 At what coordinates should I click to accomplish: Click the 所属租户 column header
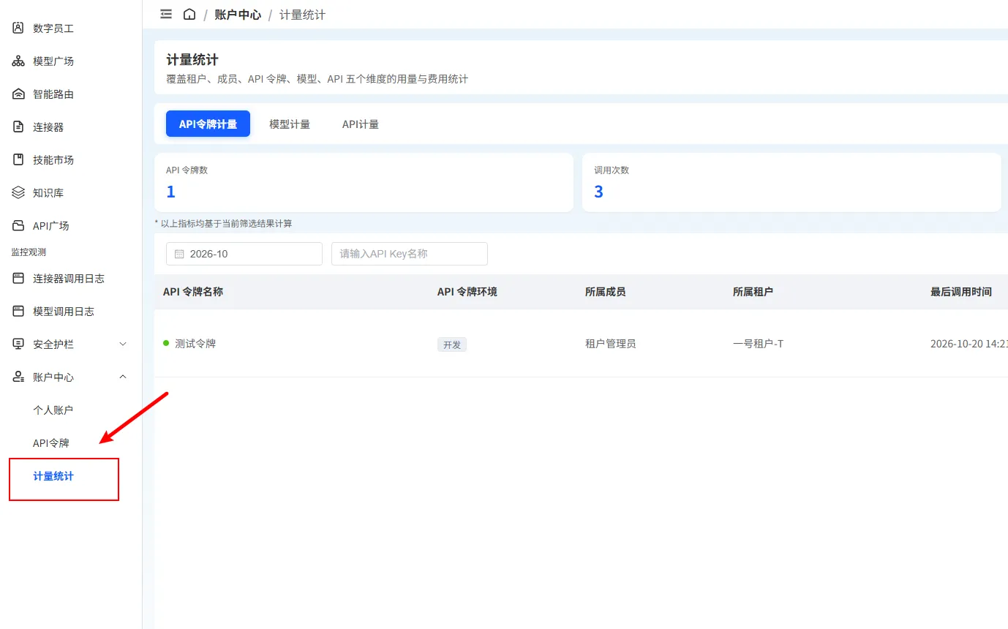tap(753, 291)
